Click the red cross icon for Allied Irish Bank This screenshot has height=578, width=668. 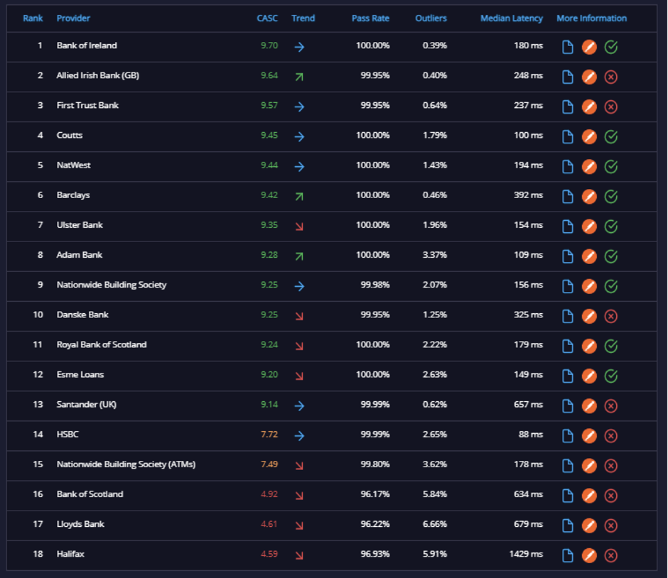[x=611, y=77]
